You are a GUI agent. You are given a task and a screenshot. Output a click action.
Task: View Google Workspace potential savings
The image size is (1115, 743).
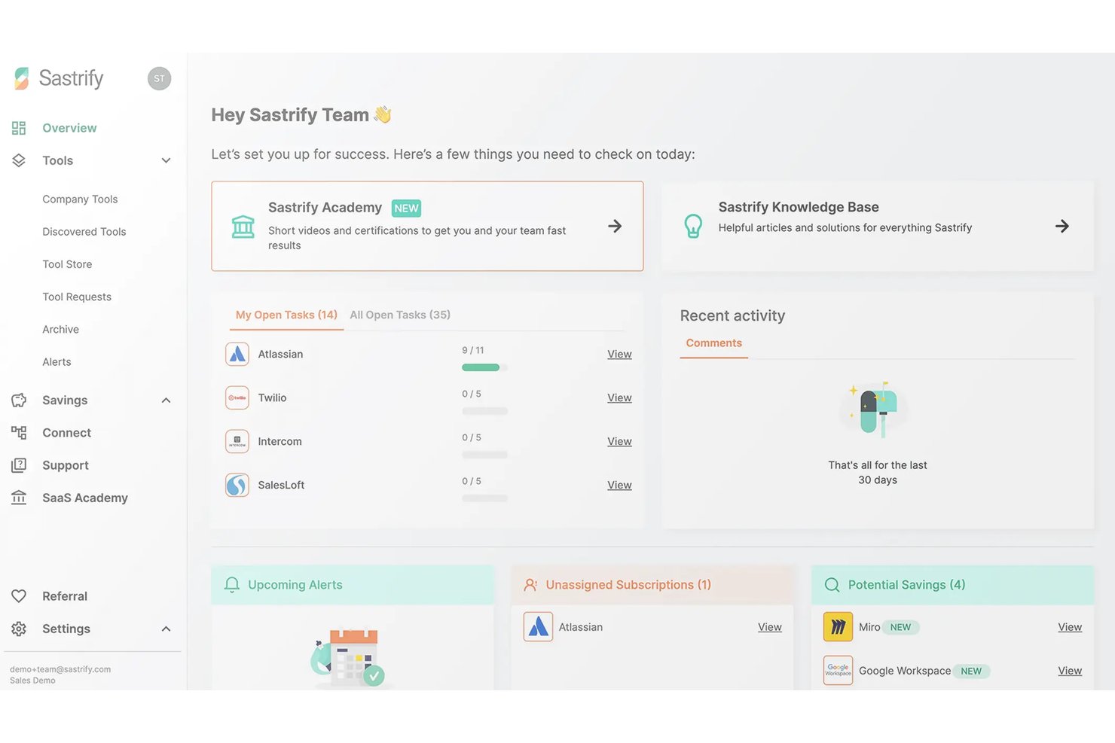(x=1070, y=671)
